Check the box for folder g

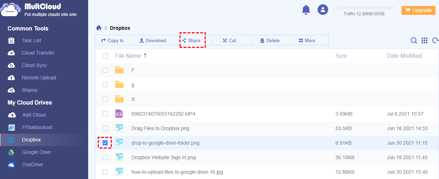(x=105, y=85)
